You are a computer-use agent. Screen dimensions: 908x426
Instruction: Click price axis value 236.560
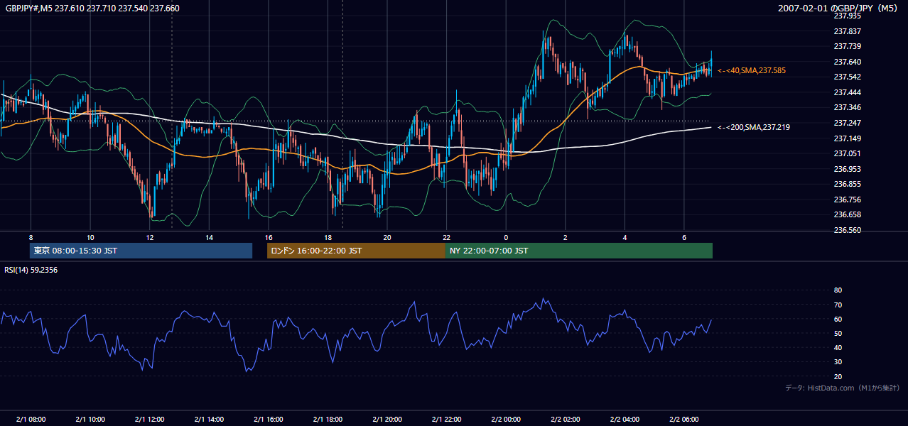click(847, 230)
